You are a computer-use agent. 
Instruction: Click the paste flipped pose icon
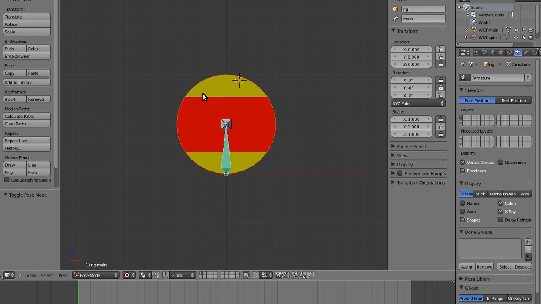(310, 275)
